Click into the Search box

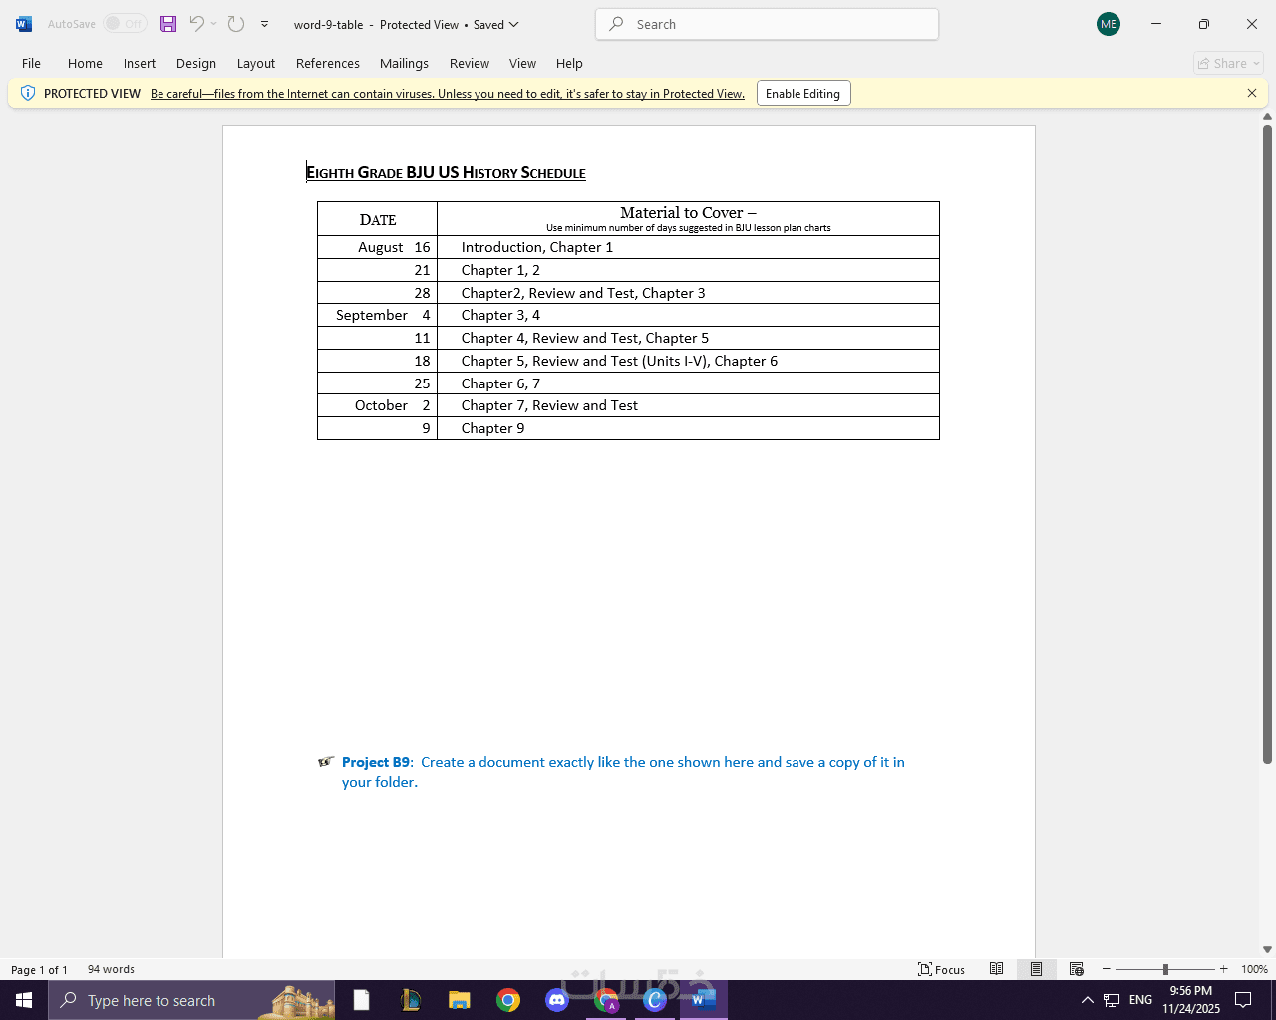(x=767, y=24)
